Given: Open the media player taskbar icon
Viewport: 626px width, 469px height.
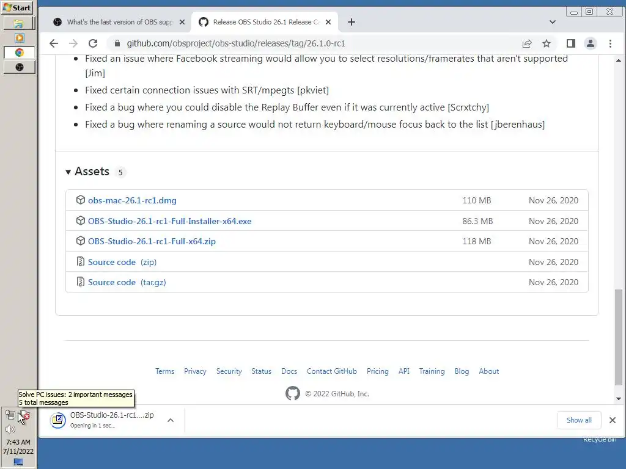Looking at the screenshot, I should click(x=19, y=38).
